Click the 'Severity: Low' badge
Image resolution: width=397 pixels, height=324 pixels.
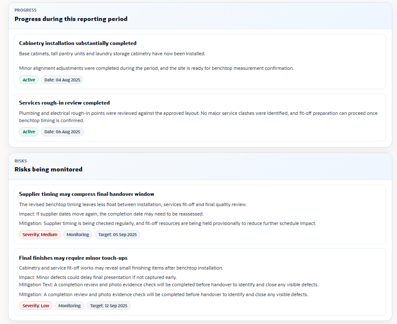coord(36,306)
